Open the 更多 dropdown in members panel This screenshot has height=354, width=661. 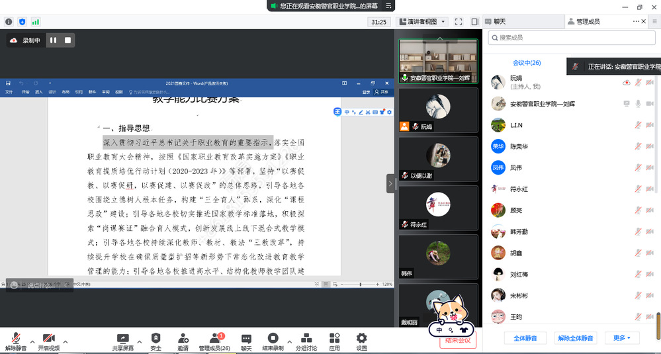(x=621, y=338)
